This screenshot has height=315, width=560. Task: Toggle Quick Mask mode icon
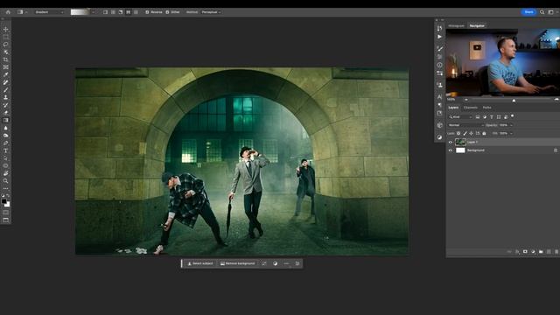(6, 213)
